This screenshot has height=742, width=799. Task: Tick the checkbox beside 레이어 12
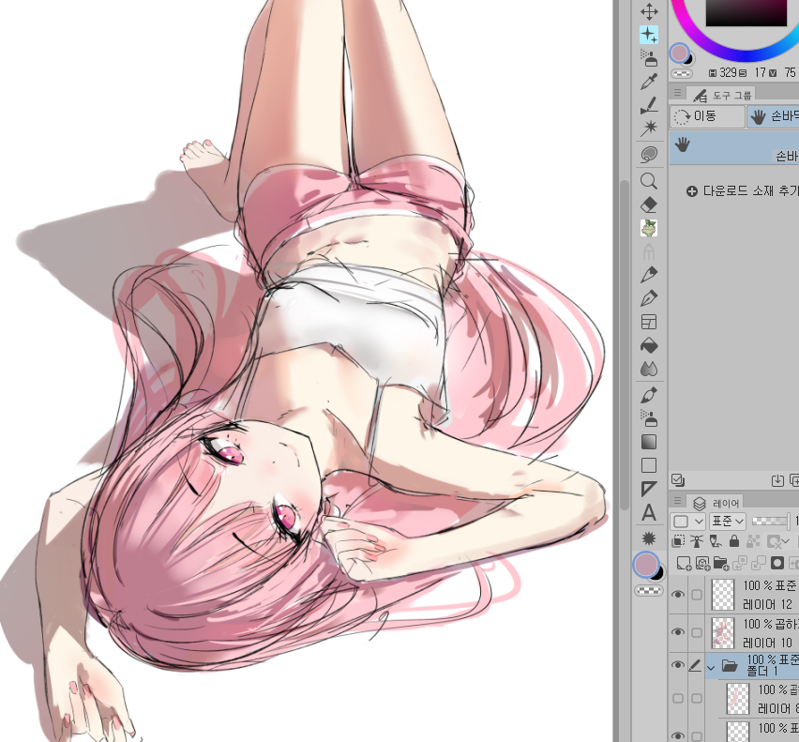click(x=697, y=595)
